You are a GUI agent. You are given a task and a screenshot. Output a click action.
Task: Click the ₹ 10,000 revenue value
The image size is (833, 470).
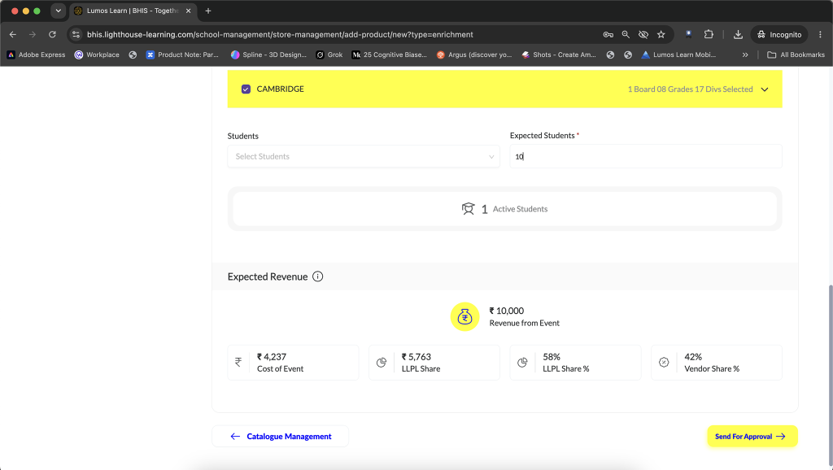tap(507, 311)
